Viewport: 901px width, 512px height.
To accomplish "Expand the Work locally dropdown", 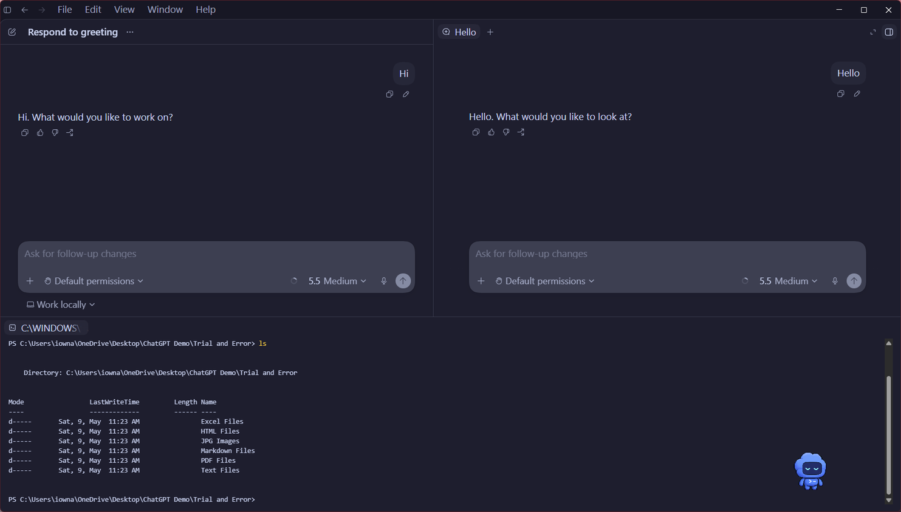I will pos(61,305).
